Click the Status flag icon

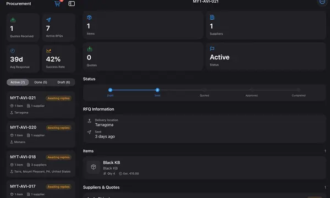click(x=212, y=49)
